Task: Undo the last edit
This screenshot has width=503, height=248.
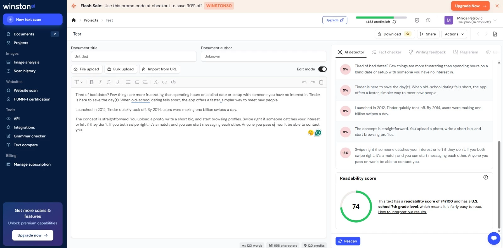Action: click(304, 82)
